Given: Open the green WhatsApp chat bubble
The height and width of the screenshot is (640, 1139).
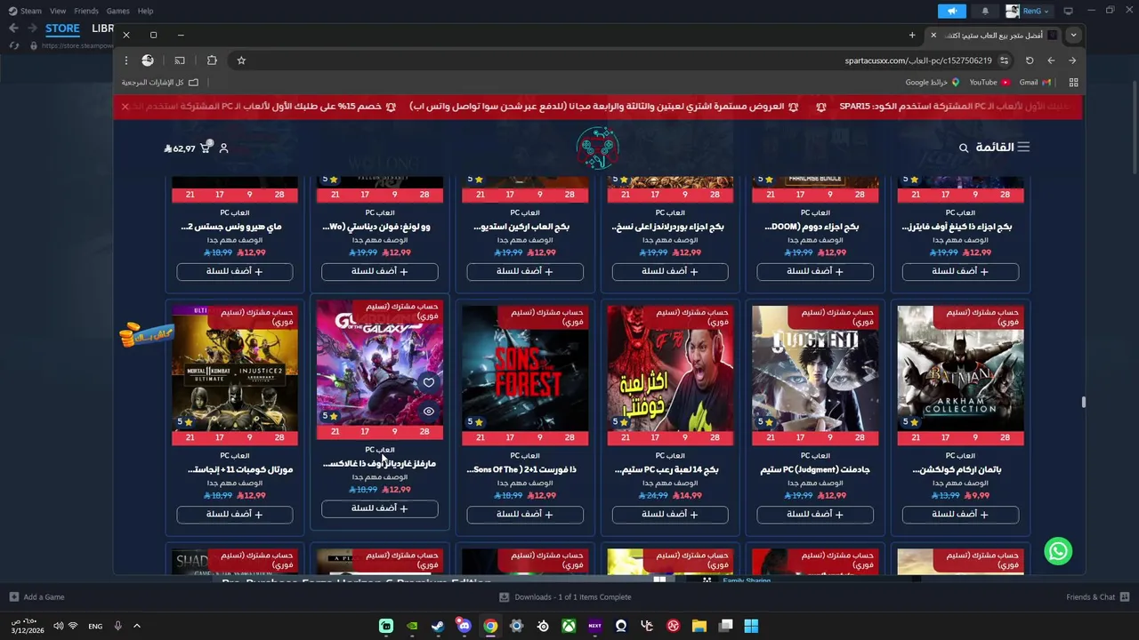Looking at the screenshot, I should (x=1058, y=551).
